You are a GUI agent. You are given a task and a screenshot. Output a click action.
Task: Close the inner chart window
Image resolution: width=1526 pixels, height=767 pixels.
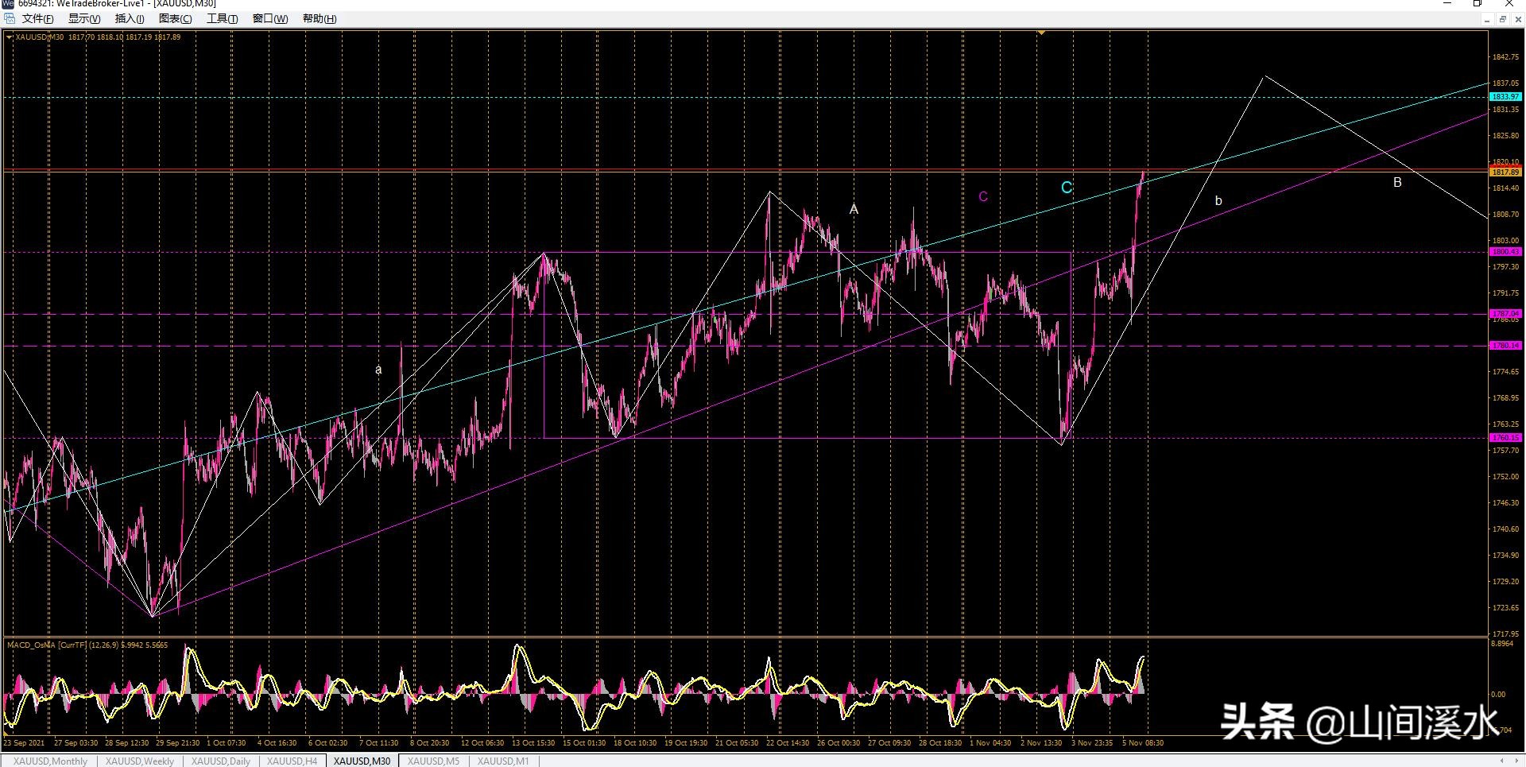point(1518,19)
